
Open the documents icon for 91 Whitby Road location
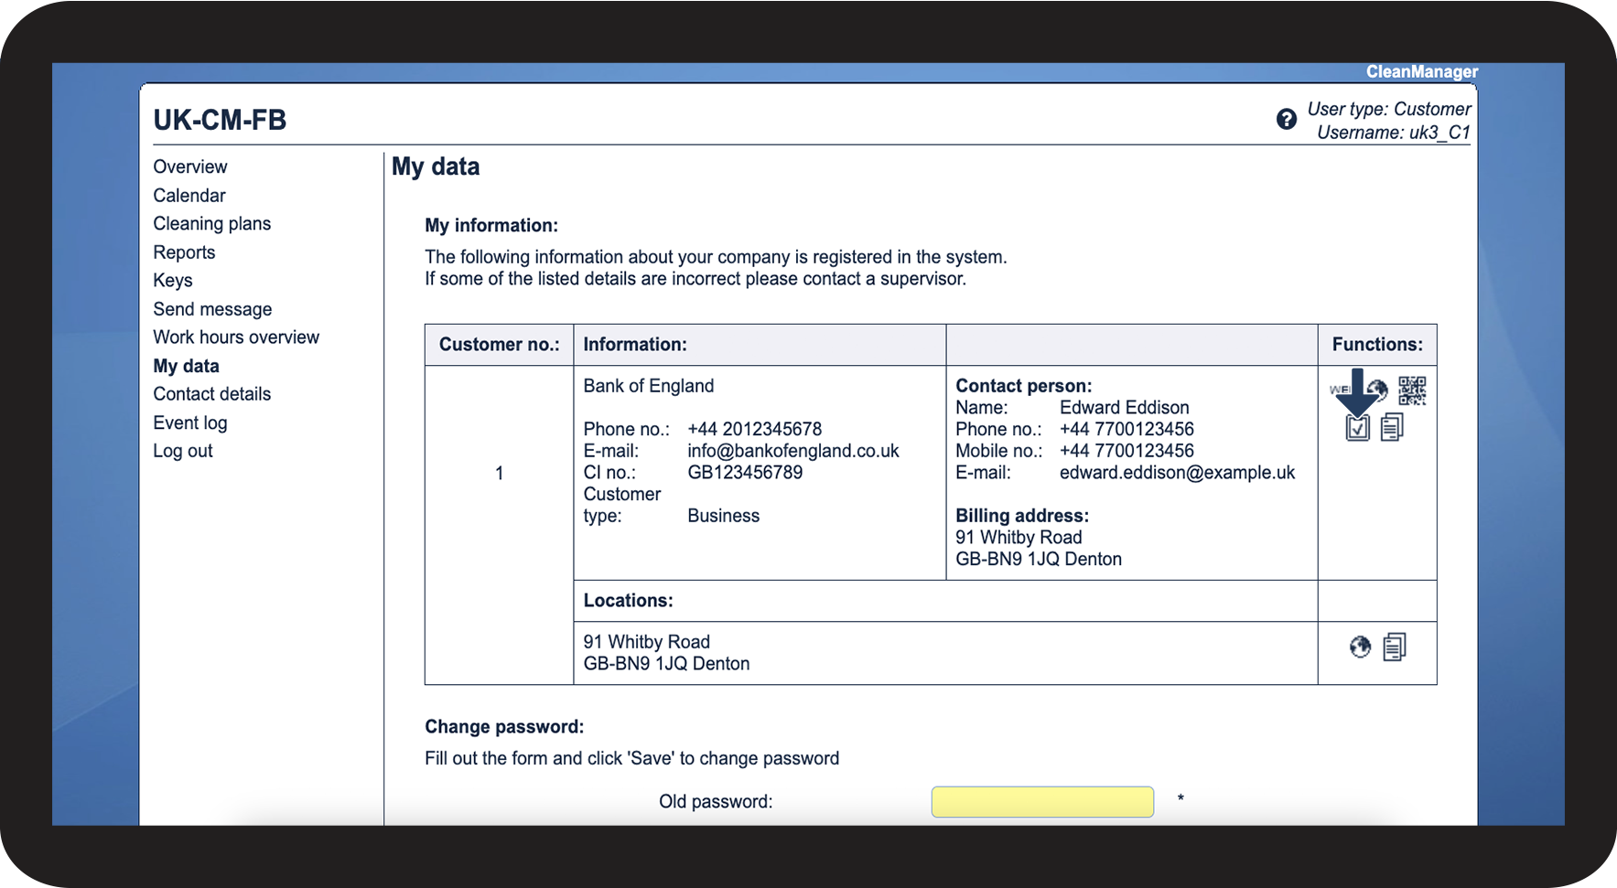click(1395, 647)
